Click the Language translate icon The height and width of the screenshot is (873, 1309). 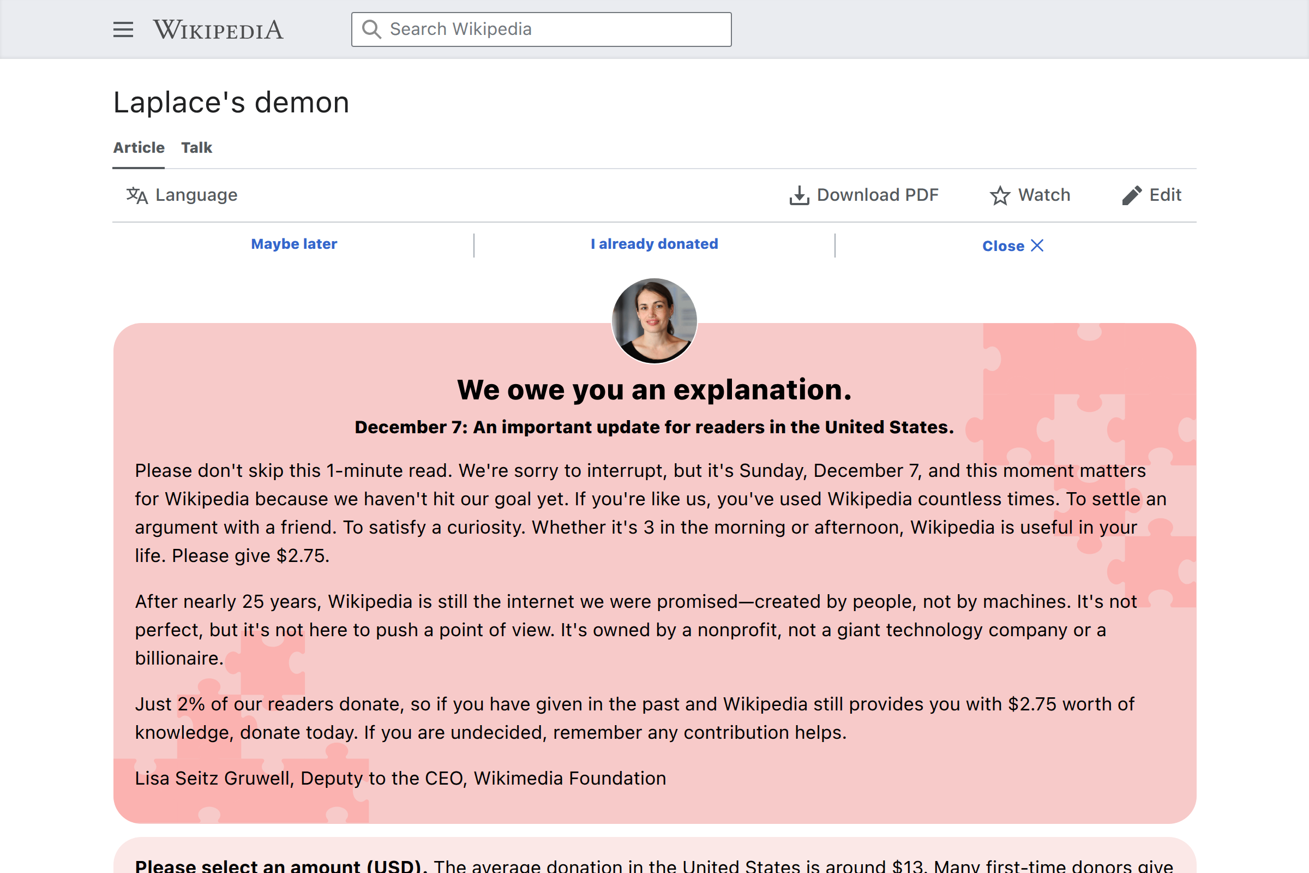coord(137,195)
